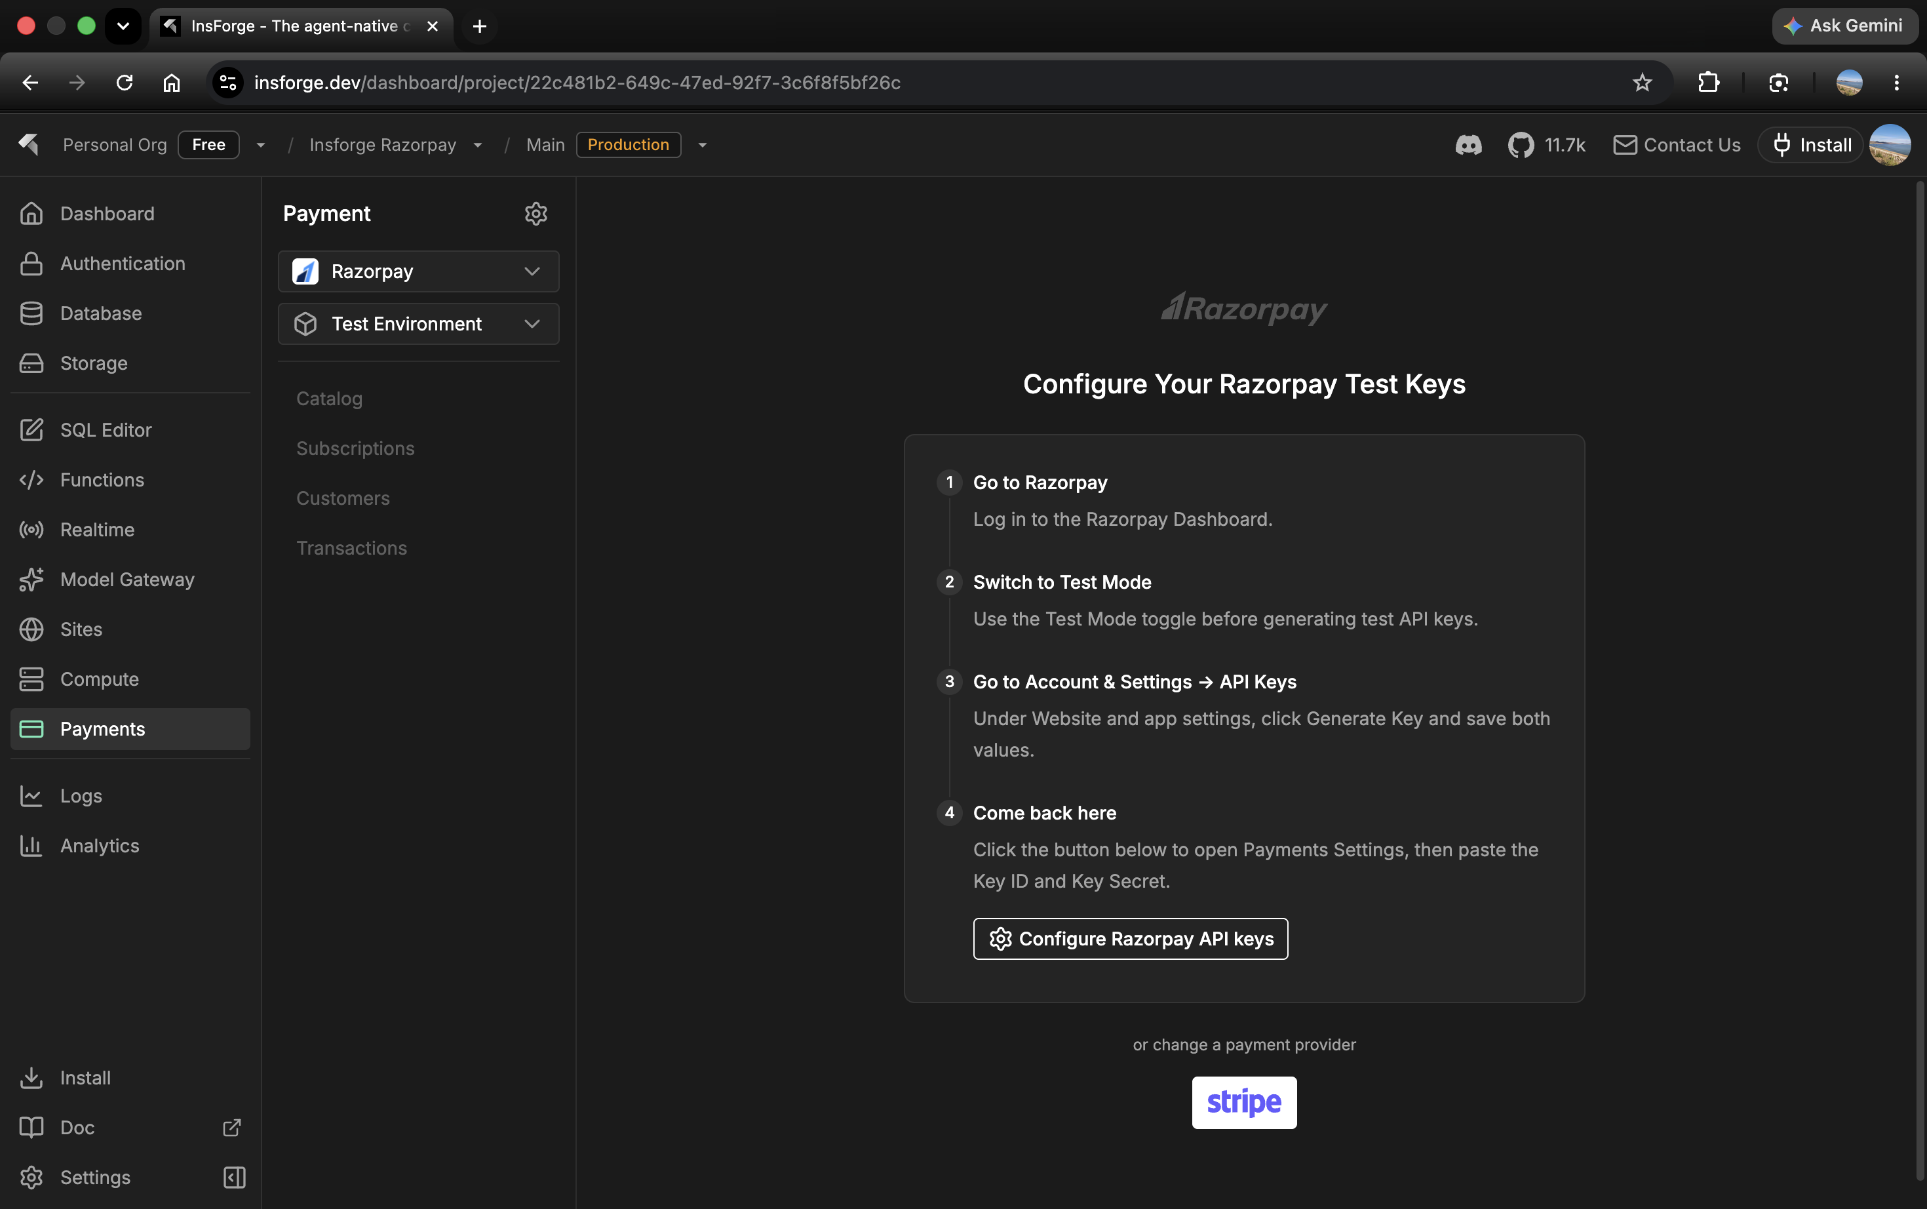
Task: Click 'Go to Razorpay' step heading
Action: (x=1040, y=482)
